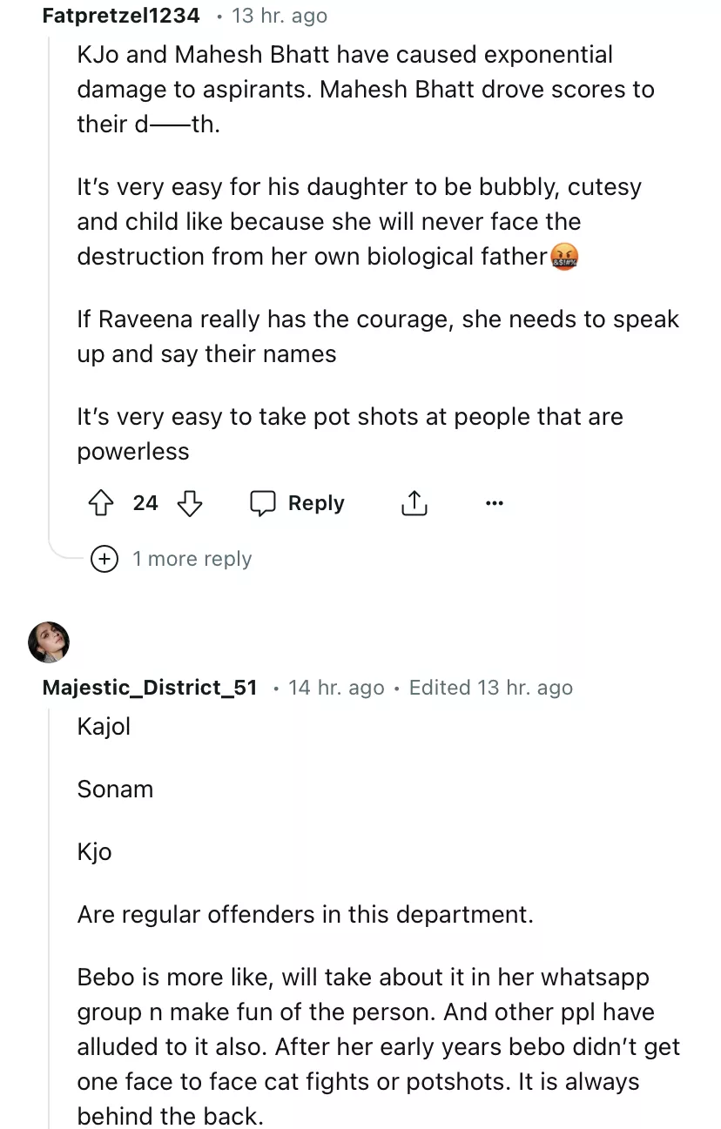
Task: Click the speech bubble reply icon
Action: (263, 503)
